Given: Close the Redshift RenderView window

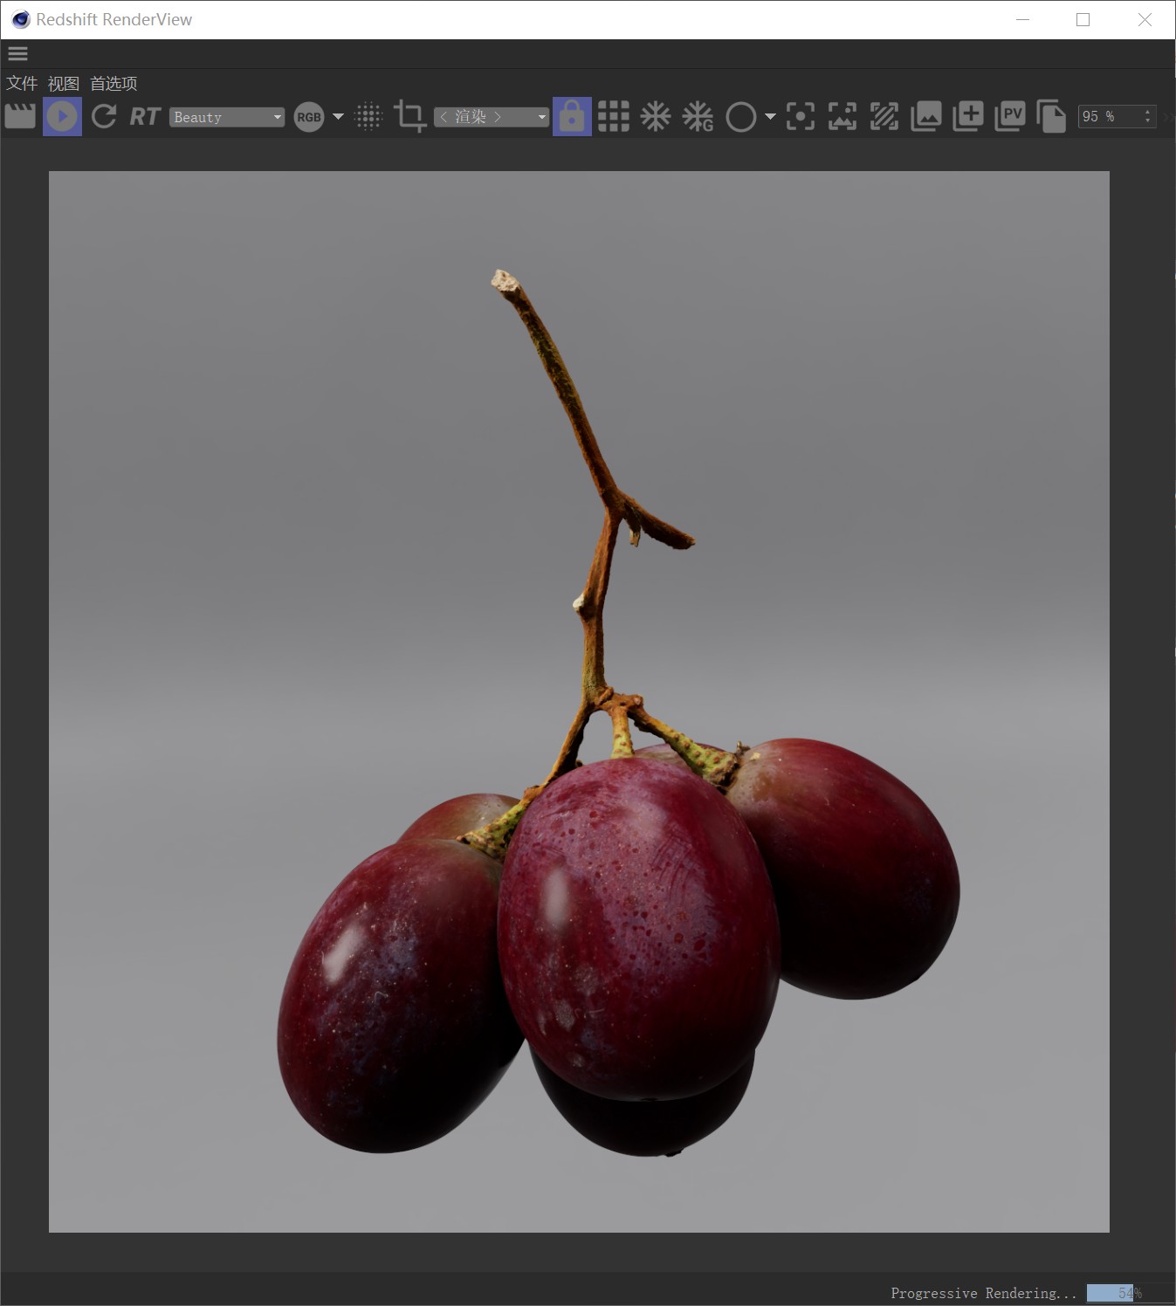Looking at the screenshot, I should point(1145,19).
